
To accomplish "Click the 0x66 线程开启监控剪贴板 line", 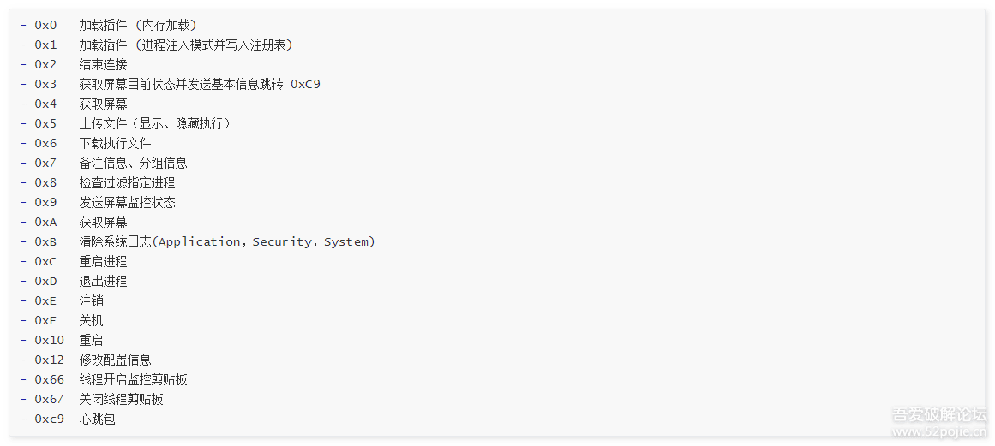I will [133, 379].
